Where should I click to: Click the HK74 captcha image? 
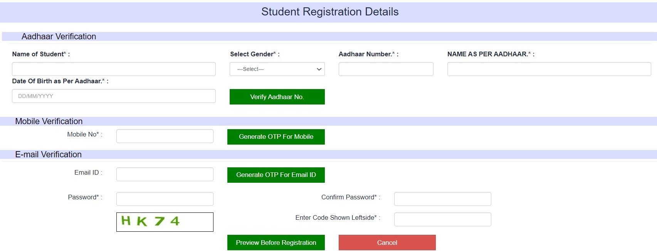coord(164,222)
